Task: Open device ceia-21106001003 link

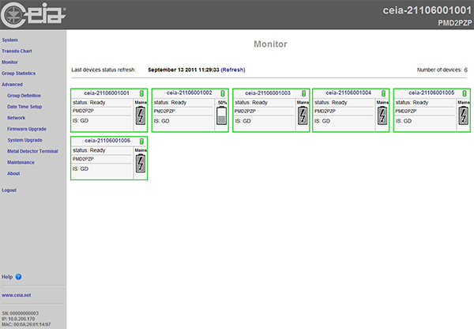Action: [x=268, y=93]
